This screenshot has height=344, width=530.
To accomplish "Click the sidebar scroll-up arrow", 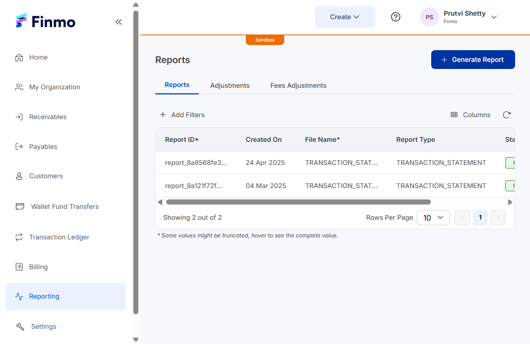I will click(136, 5).
